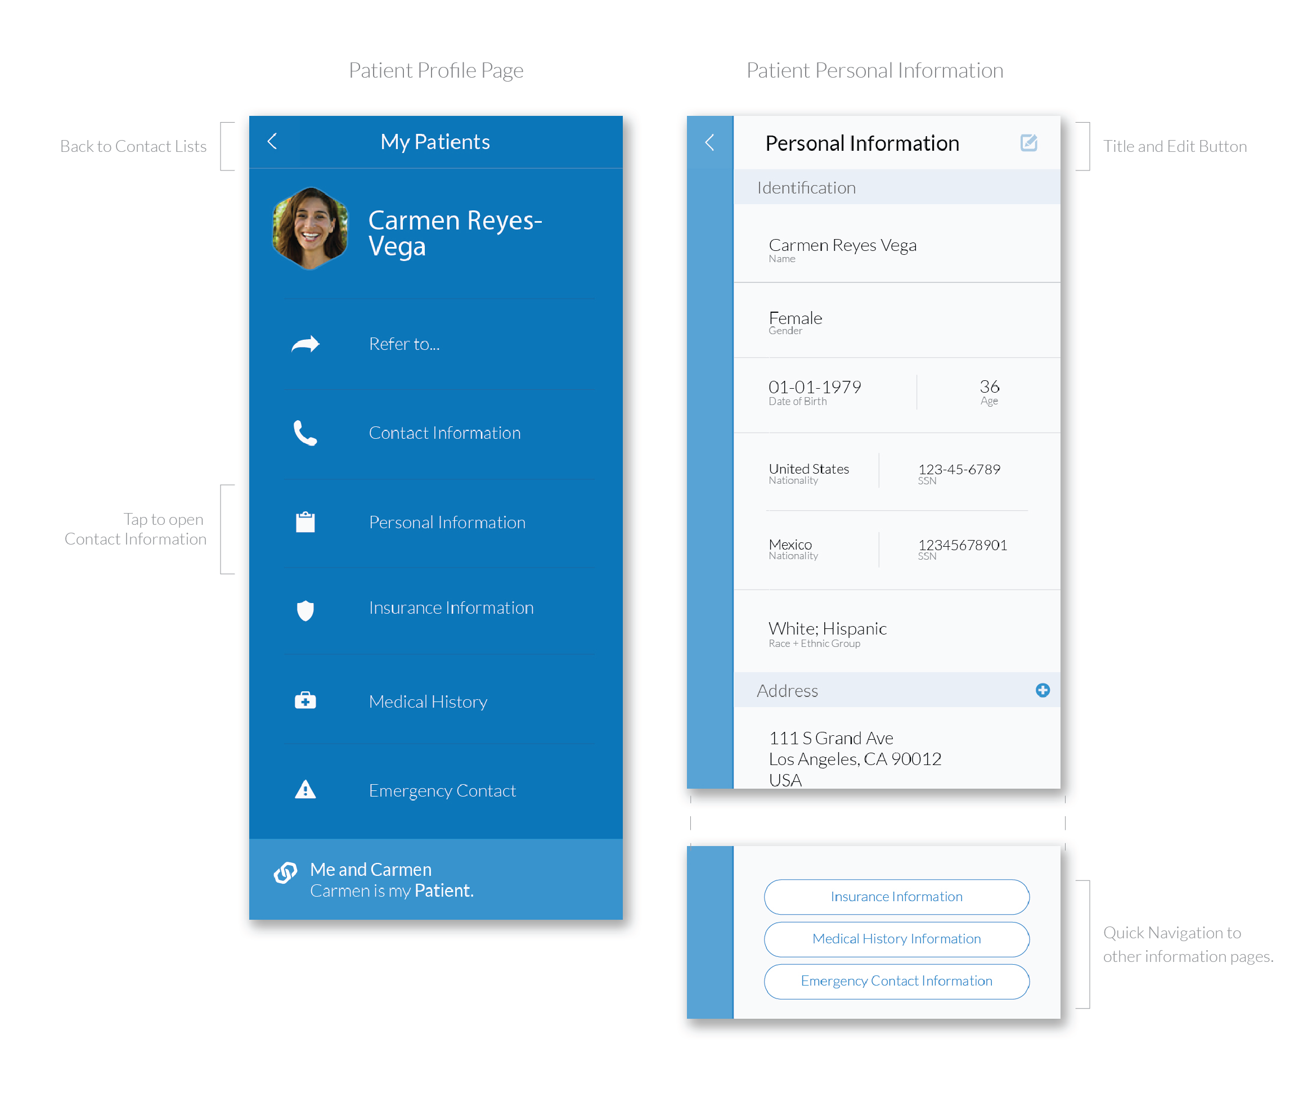
Task: Click the chain link relationship icon
Action: pos(286,872)
